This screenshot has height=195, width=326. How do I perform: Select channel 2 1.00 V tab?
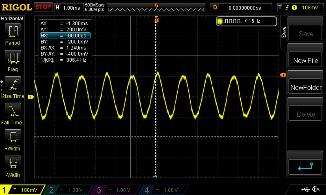[69, 190]
